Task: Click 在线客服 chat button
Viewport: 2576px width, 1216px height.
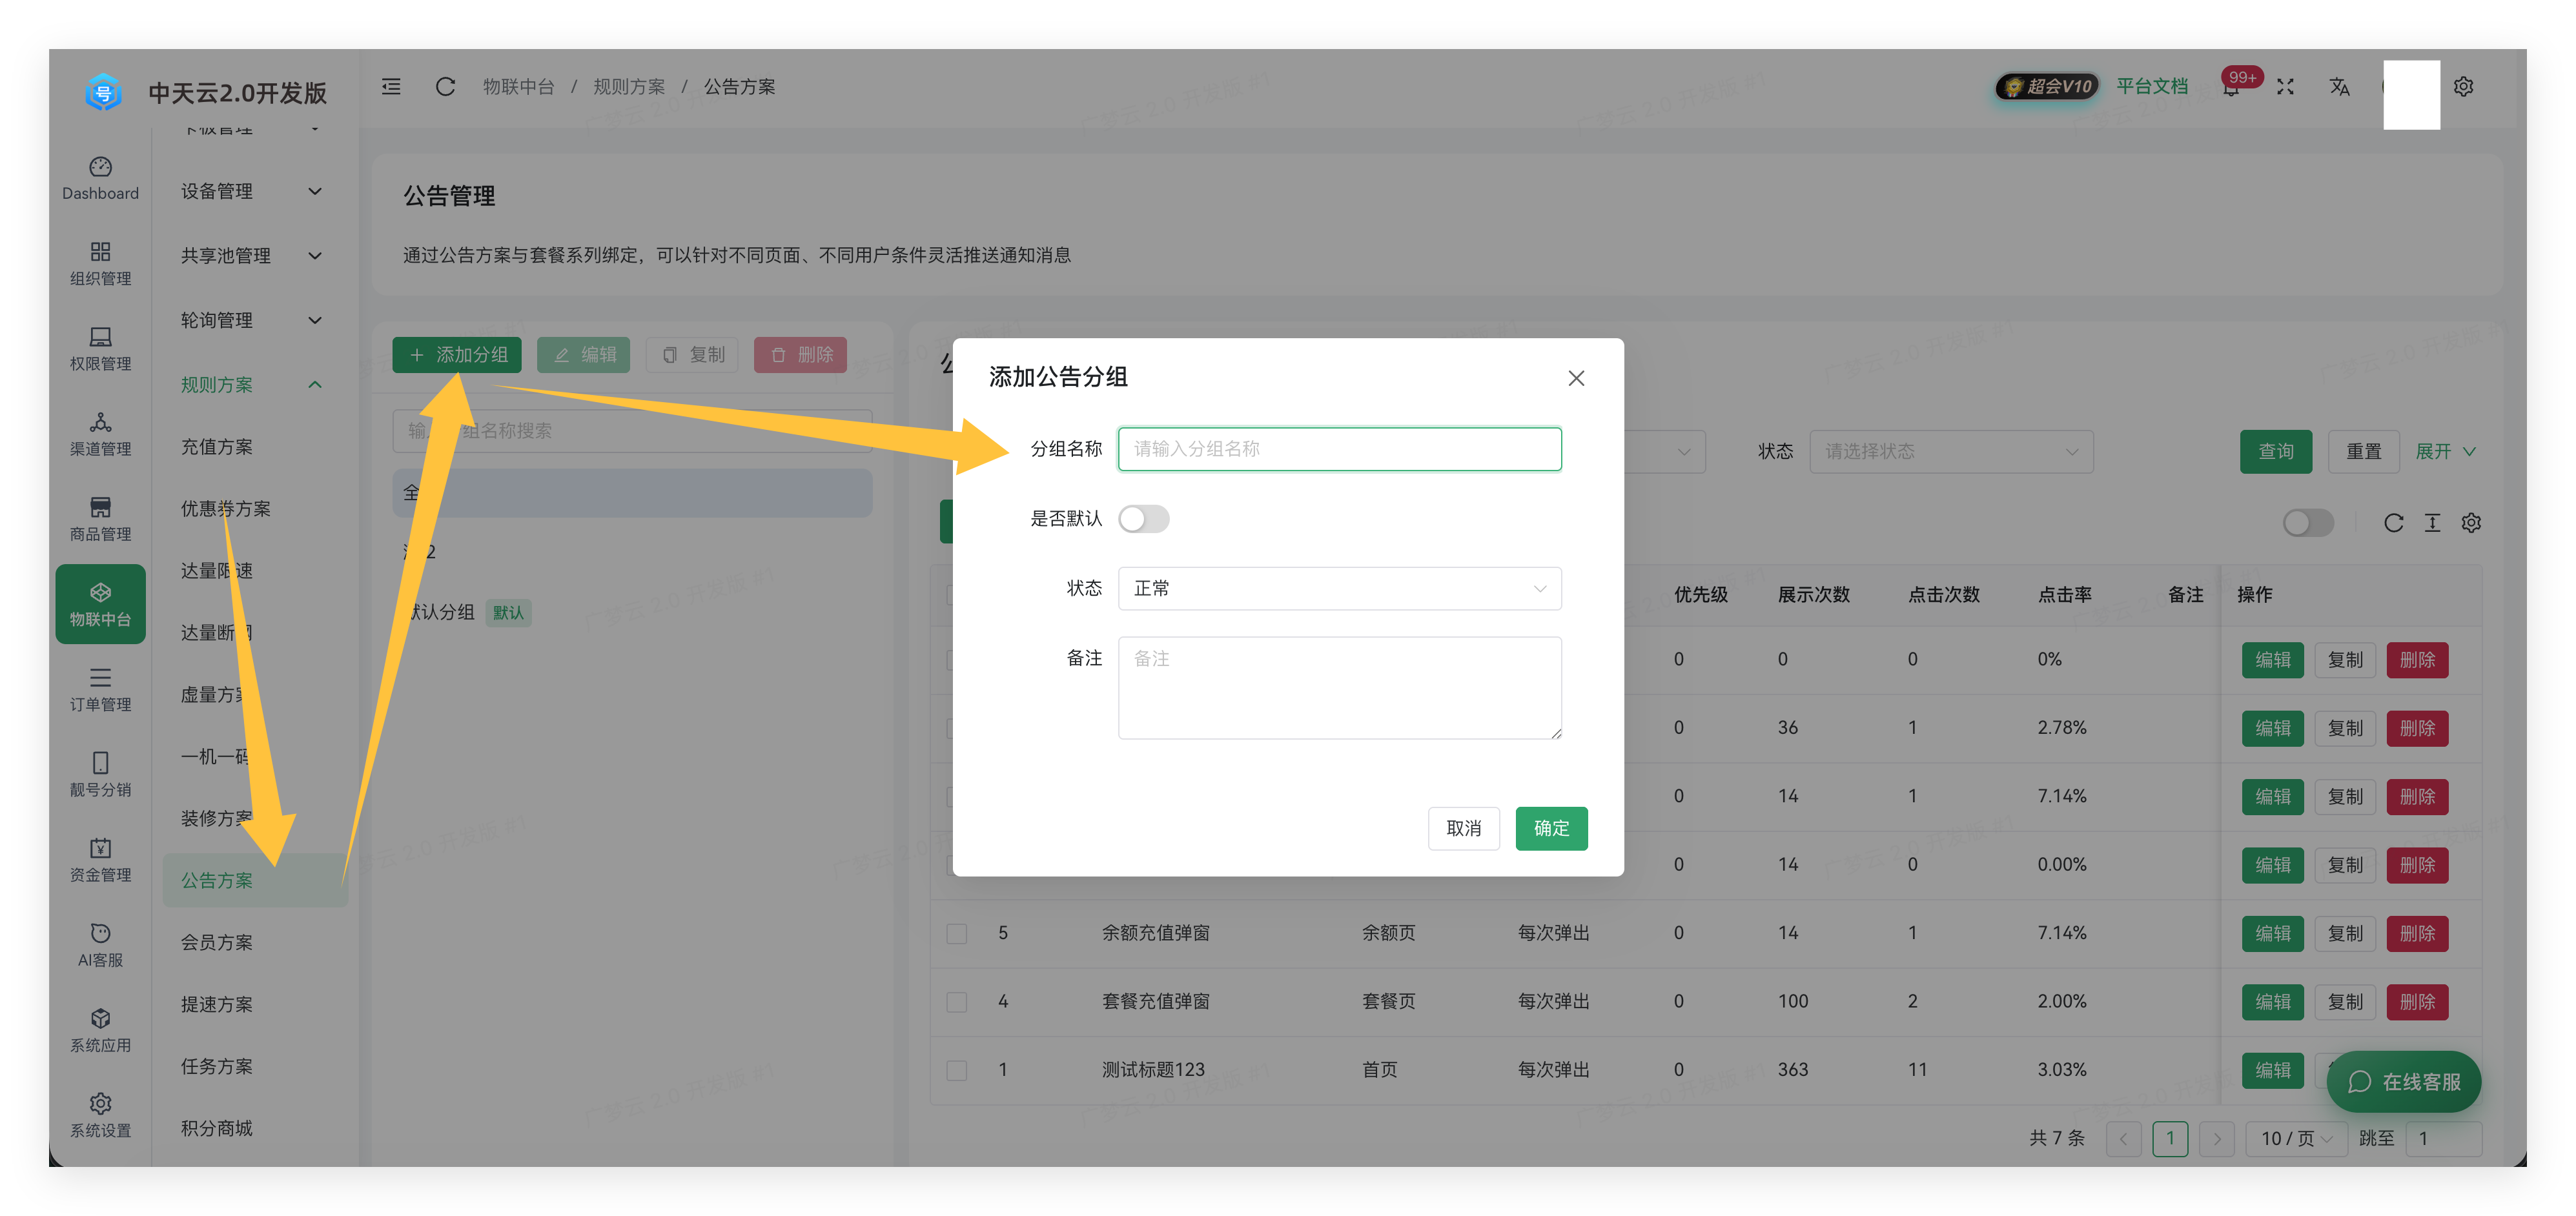Action: click(2403, 1081)
